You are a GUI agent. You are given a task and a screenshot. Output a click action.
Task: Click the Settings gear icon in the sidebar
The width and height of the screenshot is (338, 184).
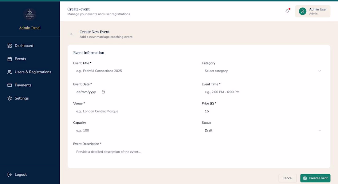pos(10,98)
